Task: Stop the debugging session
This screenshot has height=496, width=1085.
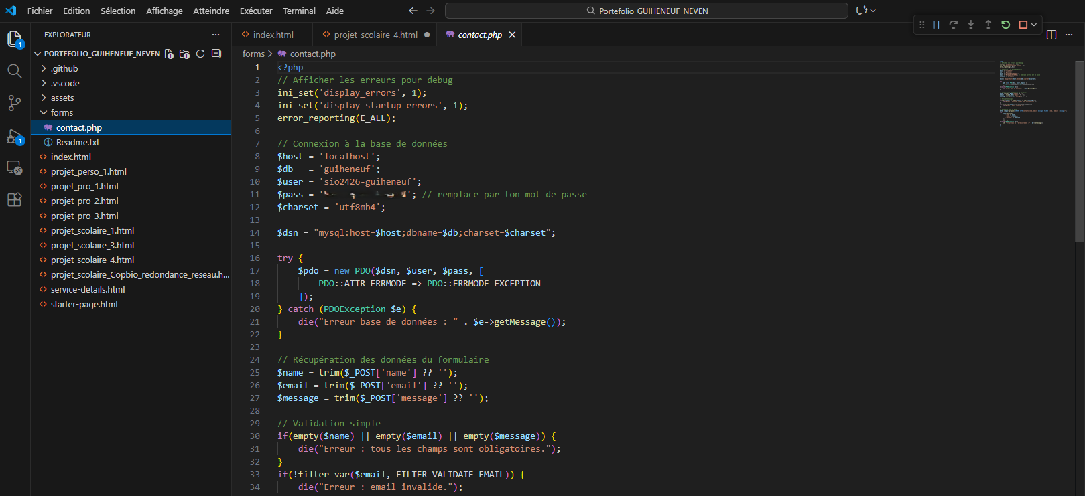Action: [x=1023, y=25]
